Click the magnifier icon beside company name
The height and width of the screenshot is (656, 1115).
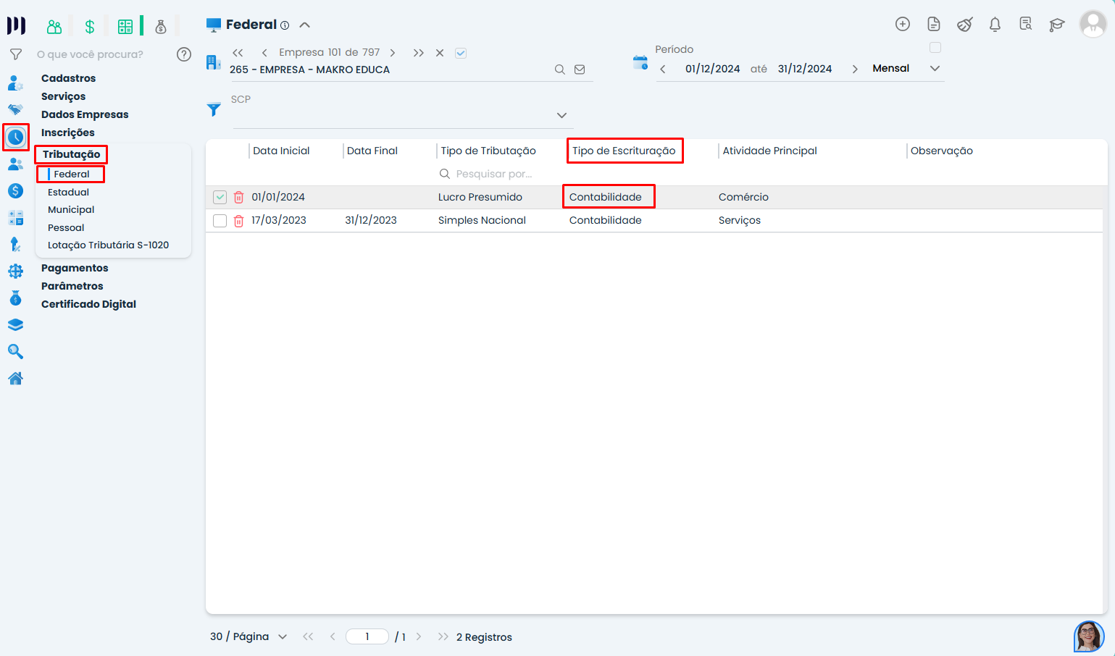559,70
